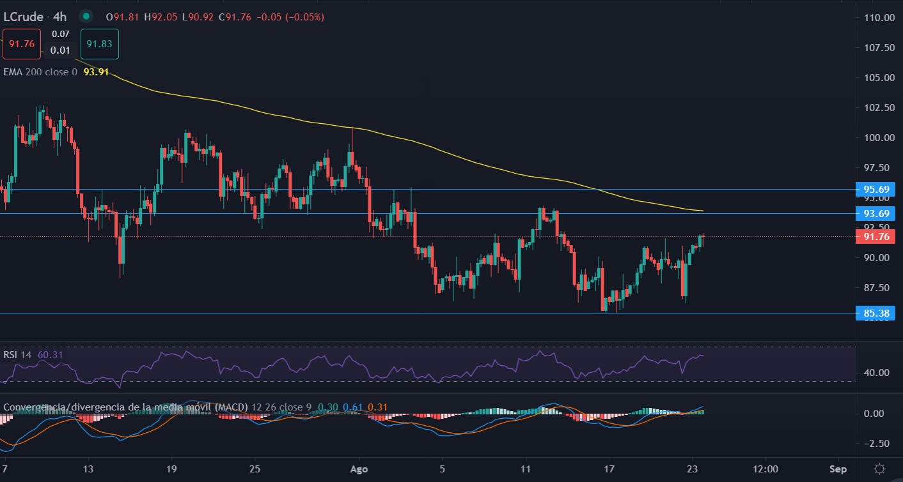Click the 0.01 quantity box
The height and width of the screenshot is (482, 903).
pyautogui.click(x=61, y=50)
